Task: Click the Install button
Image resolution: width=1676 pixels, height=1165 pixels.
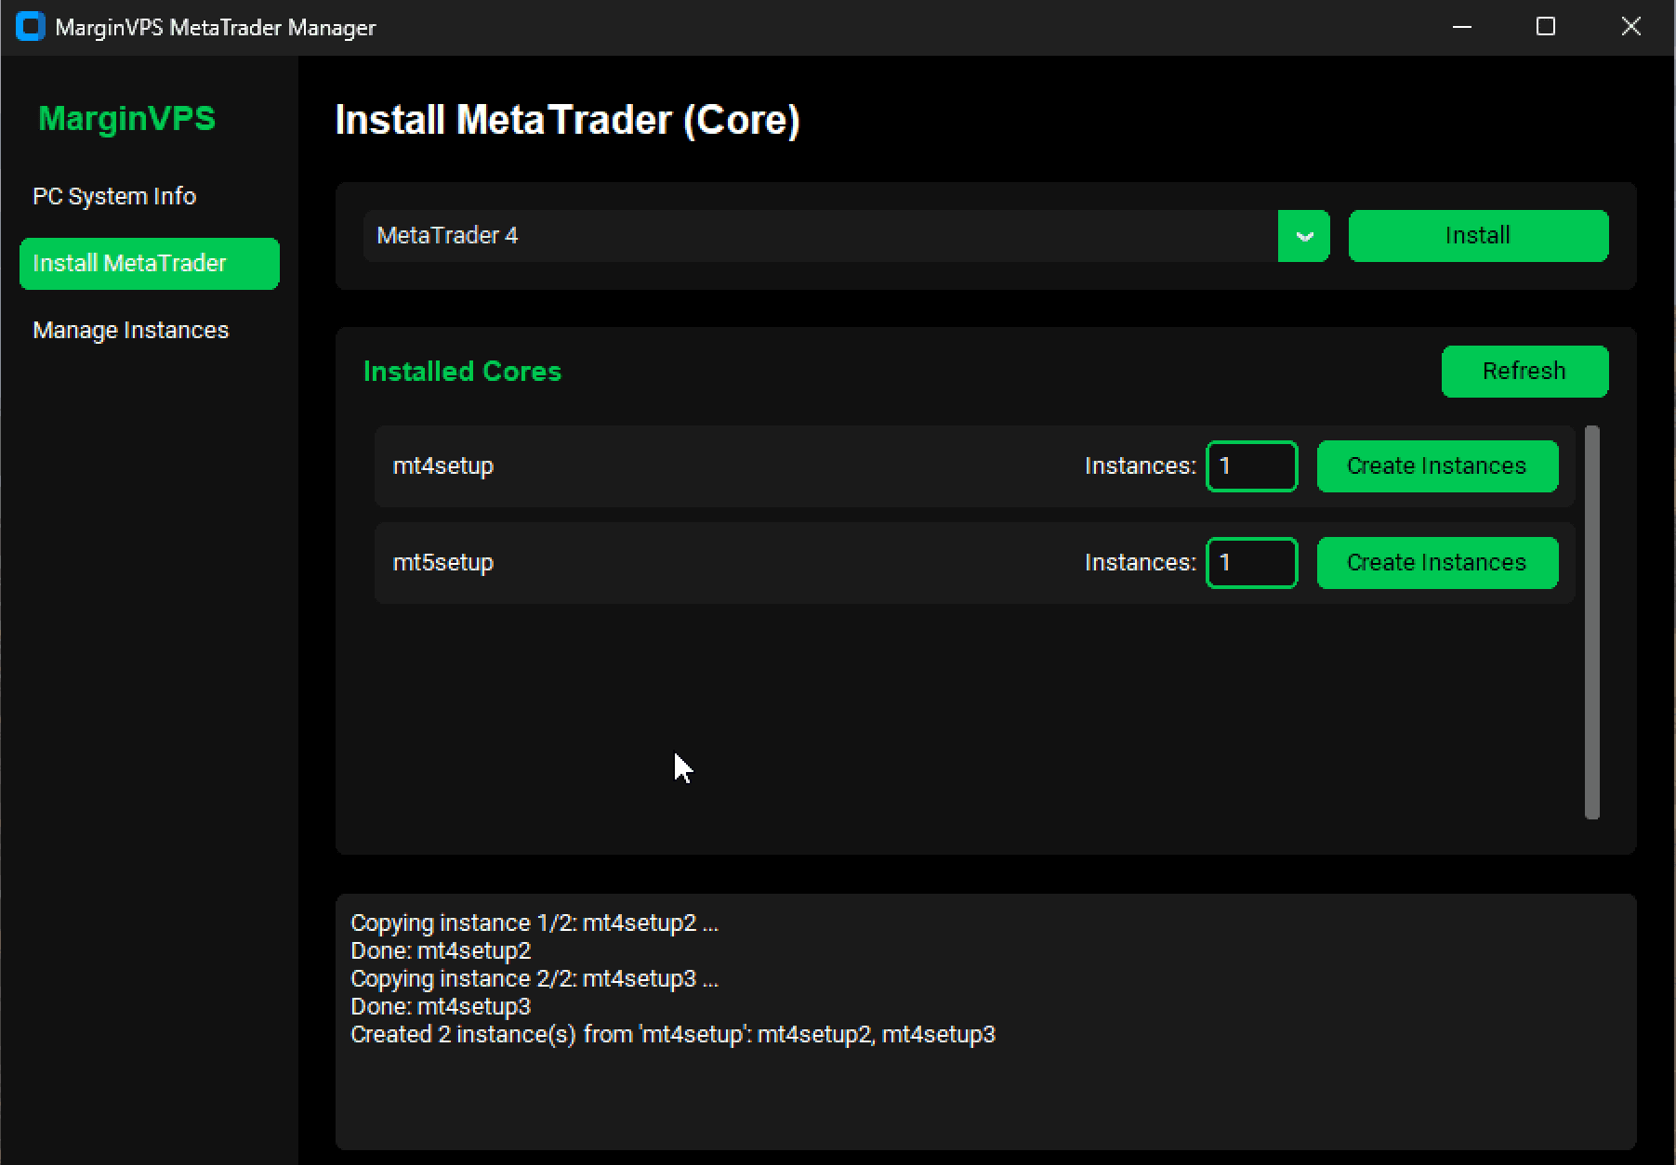Action: coord(1478,236)
